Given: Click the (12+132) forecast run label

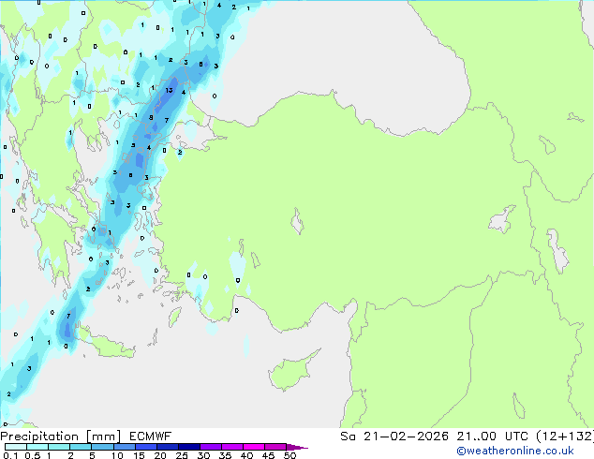Looking at the screenshot, I should [x=565, y=437].
